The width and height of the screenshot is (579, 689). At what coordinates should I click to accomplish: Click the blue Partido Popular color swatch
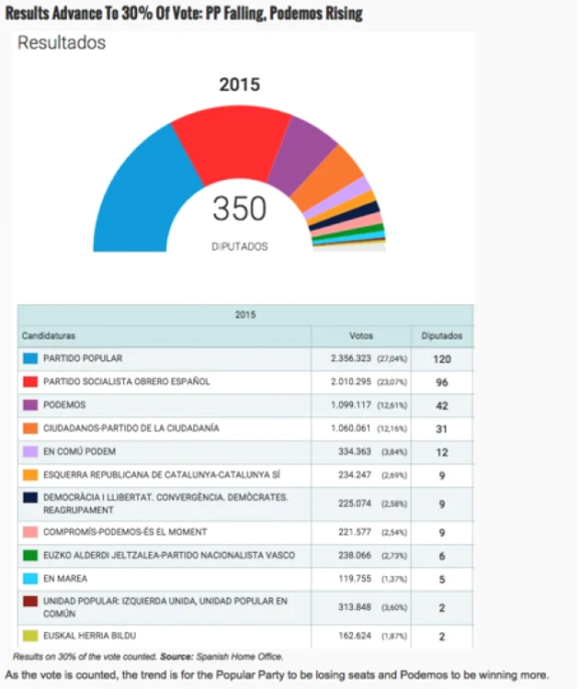pos(30,358)
